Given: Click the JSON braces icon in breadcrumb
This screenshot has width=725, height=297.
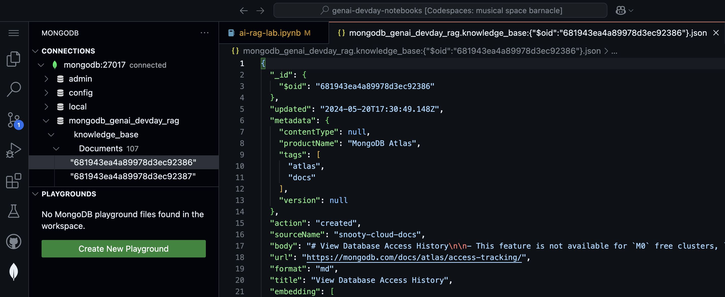Looking at the screenshot, I should (235, 51).
